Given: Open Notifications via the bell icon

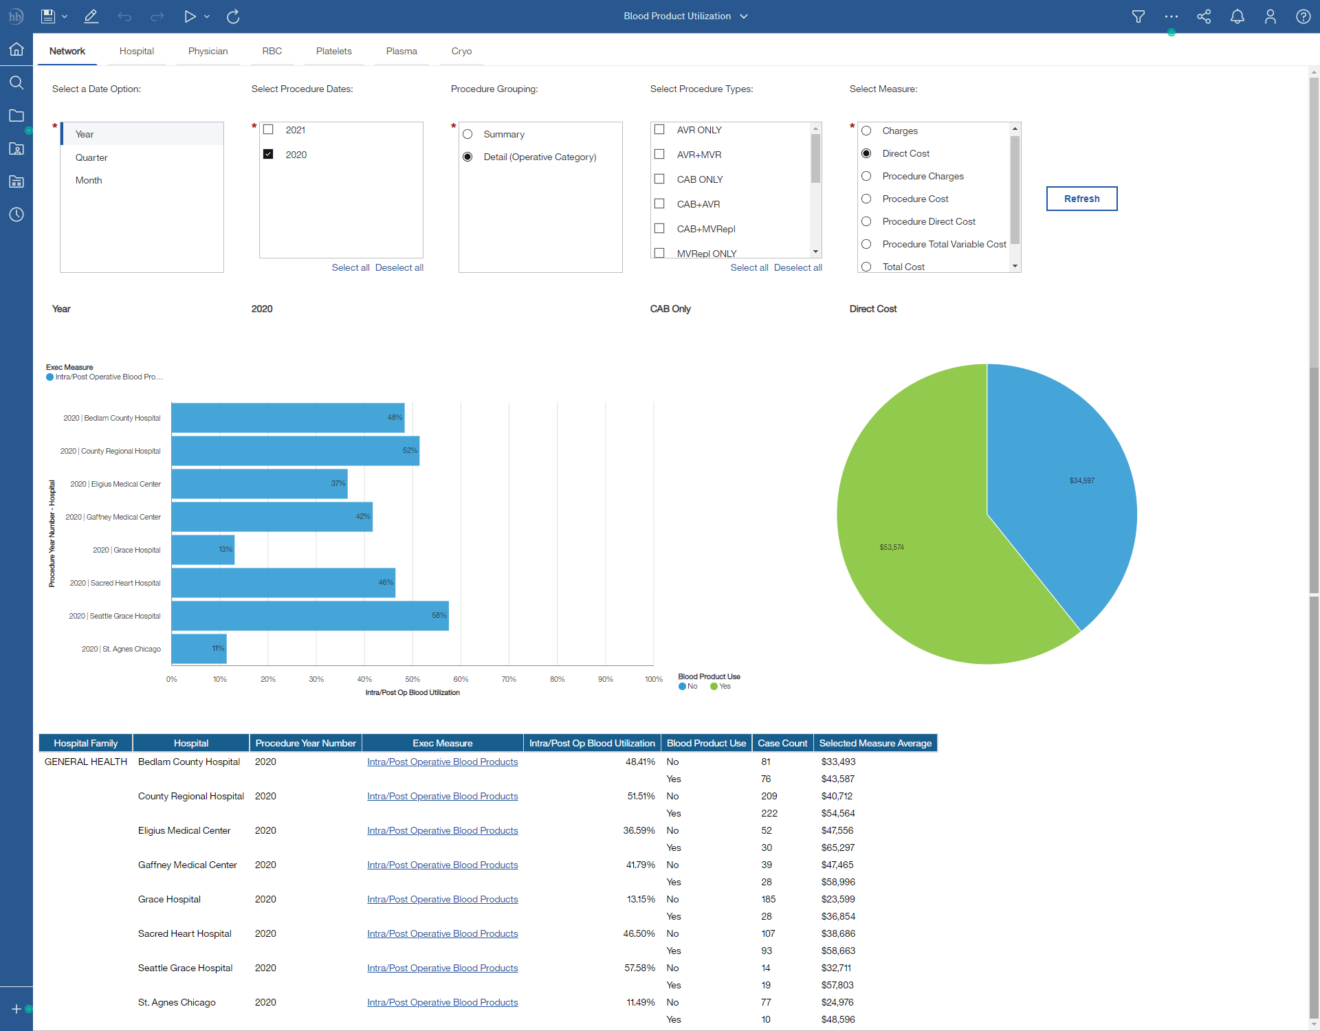Looking at the screenshot, I should pos(1237,16).
